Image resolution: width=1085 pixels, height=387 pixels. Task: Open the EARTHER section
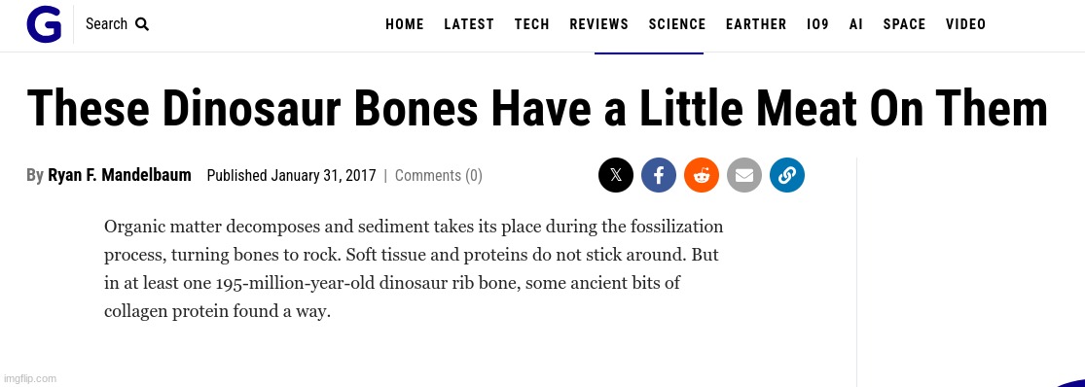756,25
